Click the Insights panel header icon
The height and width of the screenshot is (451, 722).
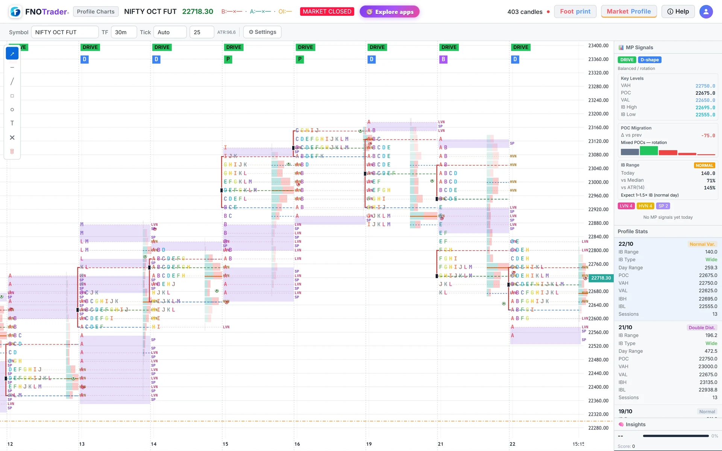(621, 424)
